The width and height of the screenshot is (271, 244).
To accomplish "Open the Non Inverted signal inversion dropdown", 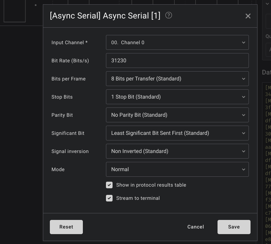I will pyautogui.click(x=177, y=151).
